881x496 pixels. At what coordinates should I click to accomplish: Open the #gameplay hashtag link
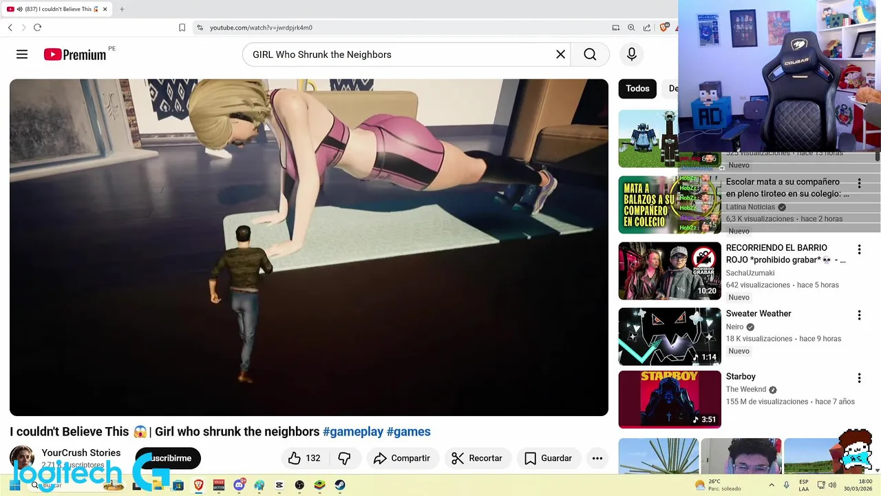tap(353, 432)
